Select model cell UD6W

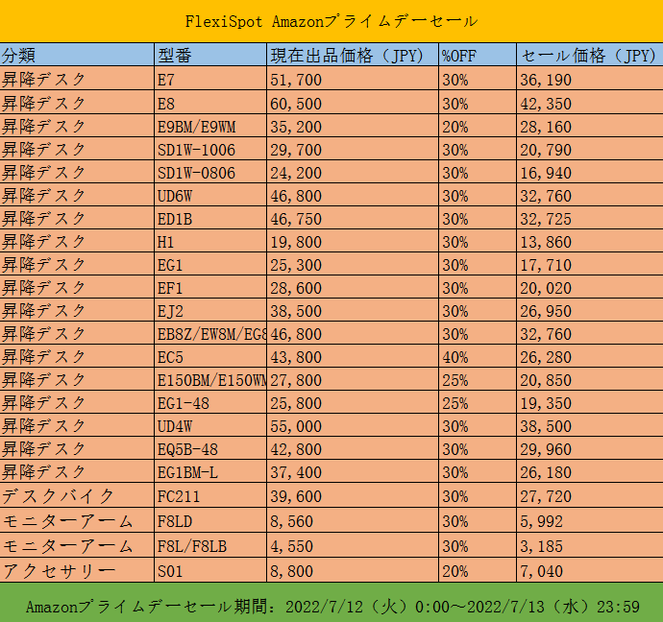pyautogui.click(x=210, y=195)
